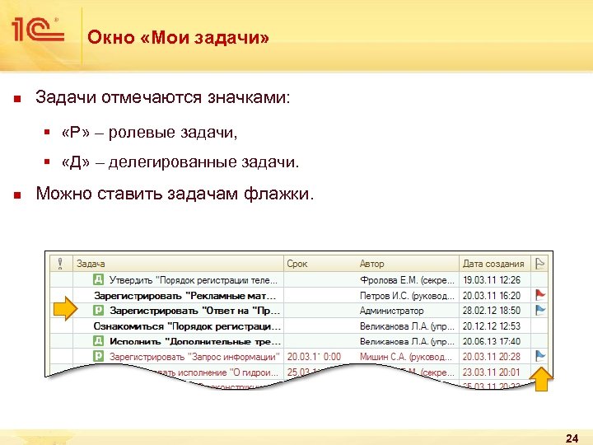Click the Д icon beside Исполнить task
The height and width of the screenshot is (445, 593).
pos(98,341)
